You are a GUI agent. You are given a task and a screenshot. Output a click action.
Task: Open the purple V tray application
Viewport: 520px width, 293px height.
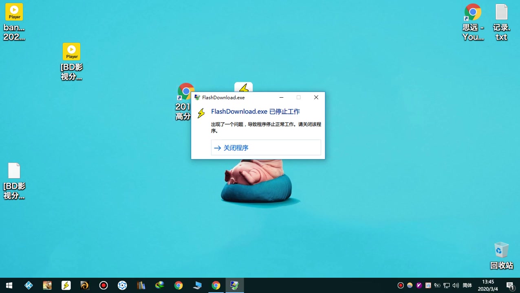pyautogui.click(x=419, y=285)
